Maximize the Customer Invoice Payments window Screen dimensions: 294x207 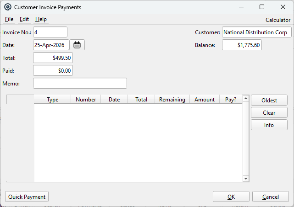tap(262, 7)
